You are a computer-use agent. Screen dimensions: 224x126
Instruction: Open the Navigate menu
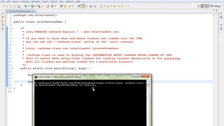tap(36, 1)
